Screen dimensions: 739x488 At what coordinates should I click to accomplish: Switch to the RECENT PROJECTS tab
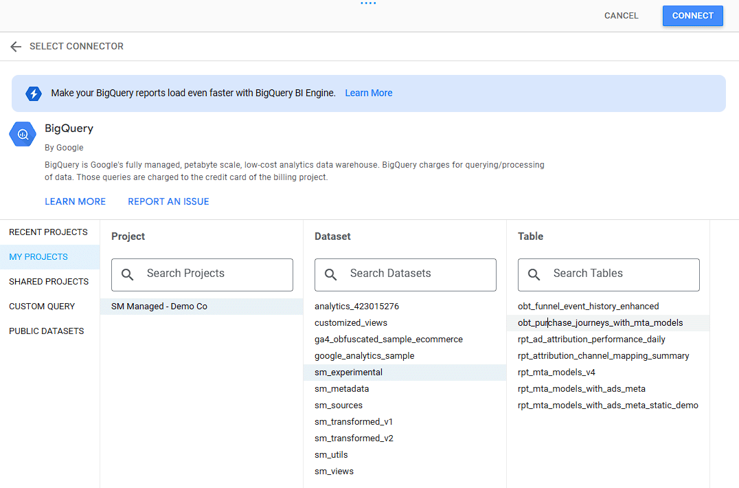[x=49, y=232]
